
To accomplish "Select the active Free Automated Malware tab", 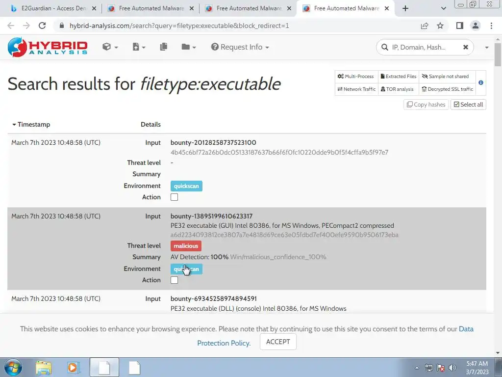I will point(347,8).
